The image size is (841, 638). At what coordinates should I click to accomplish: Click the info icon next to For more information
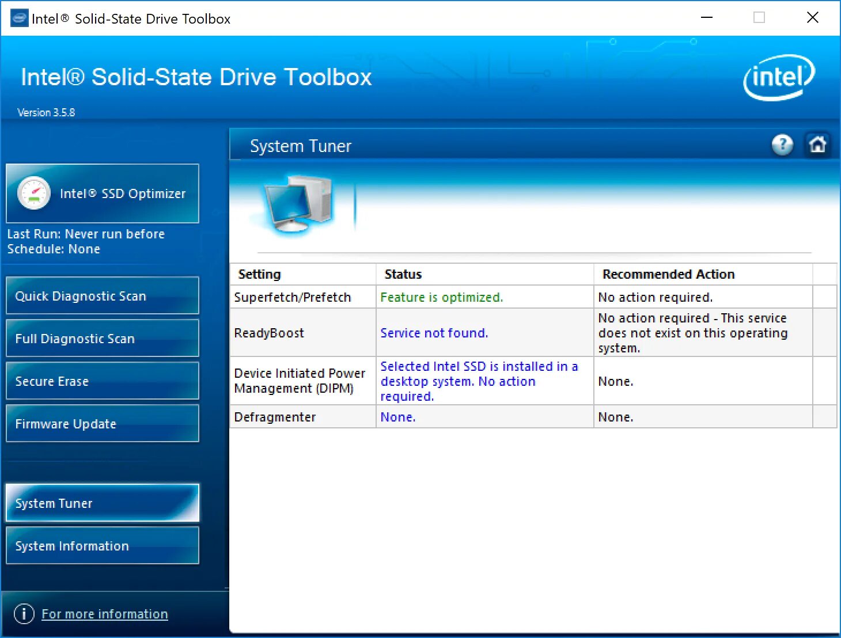(x=24, y=613)
